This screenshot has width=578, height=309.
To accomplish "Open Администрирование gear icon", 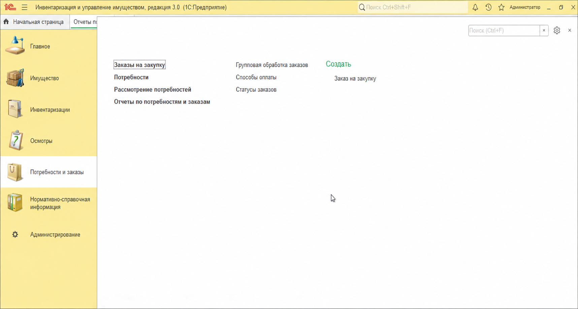I will coord(15,235).
